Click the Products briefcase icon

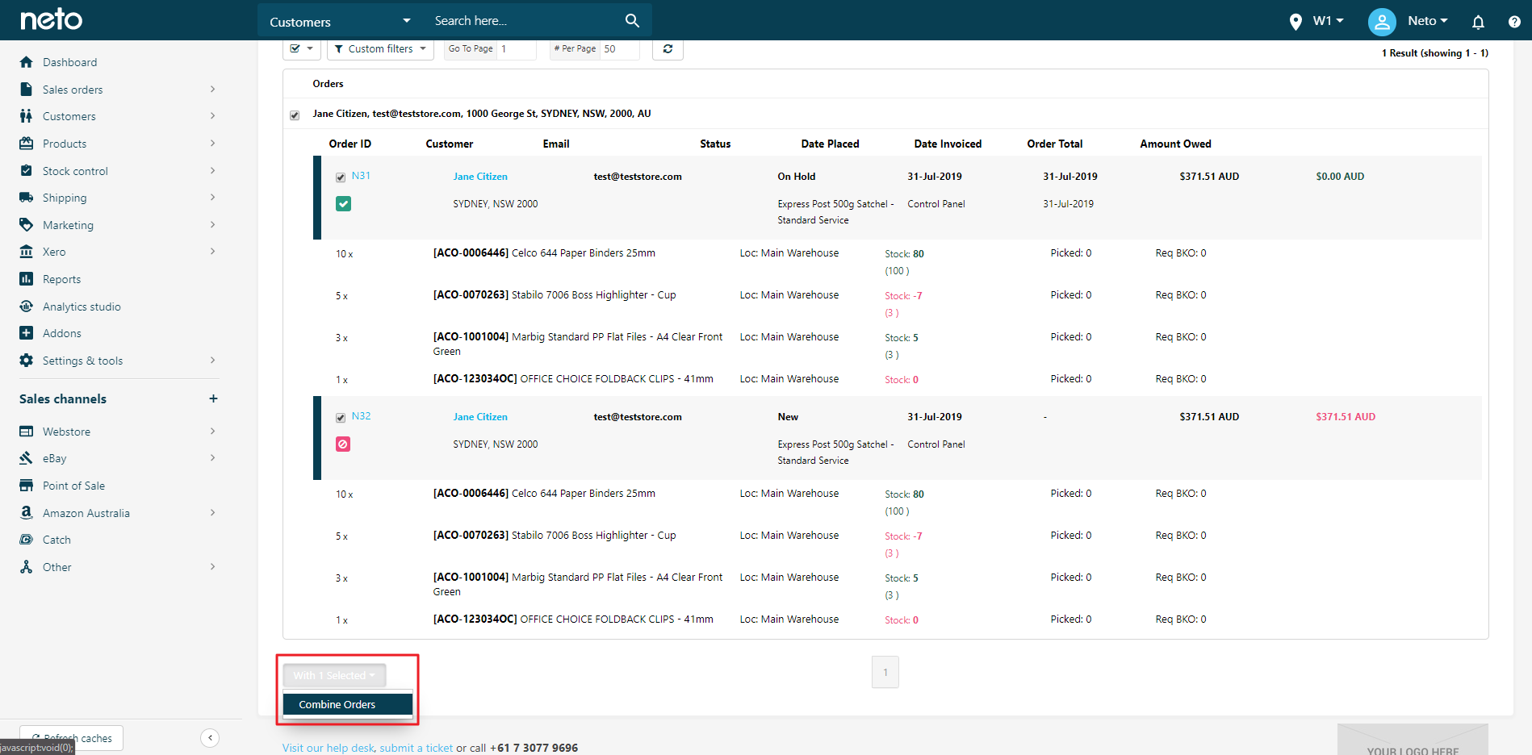click(x=27, y=144)
